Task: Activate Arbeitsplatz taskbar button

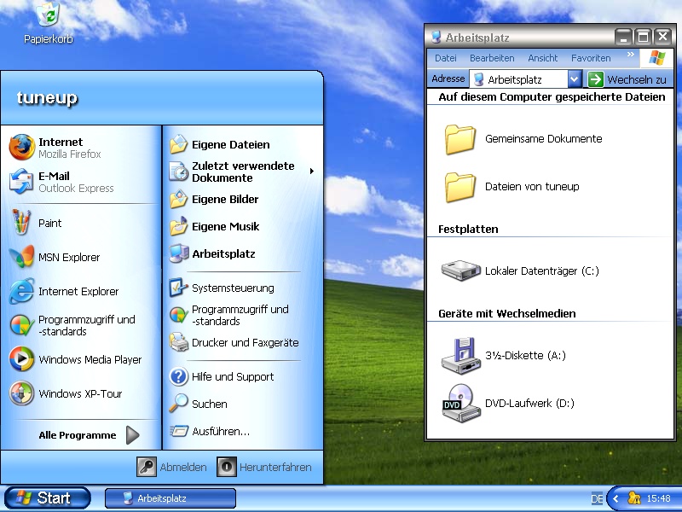Action: [x=170, y=498]
